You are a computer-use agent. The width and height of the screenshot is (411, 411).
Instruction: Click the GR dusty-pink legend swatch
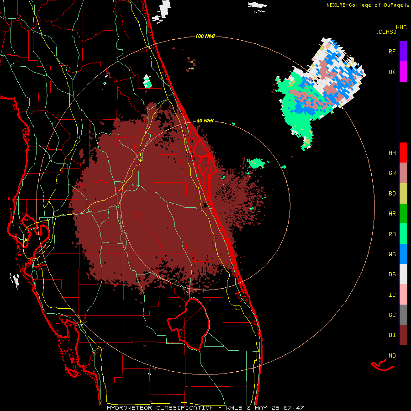click(403, 173)
